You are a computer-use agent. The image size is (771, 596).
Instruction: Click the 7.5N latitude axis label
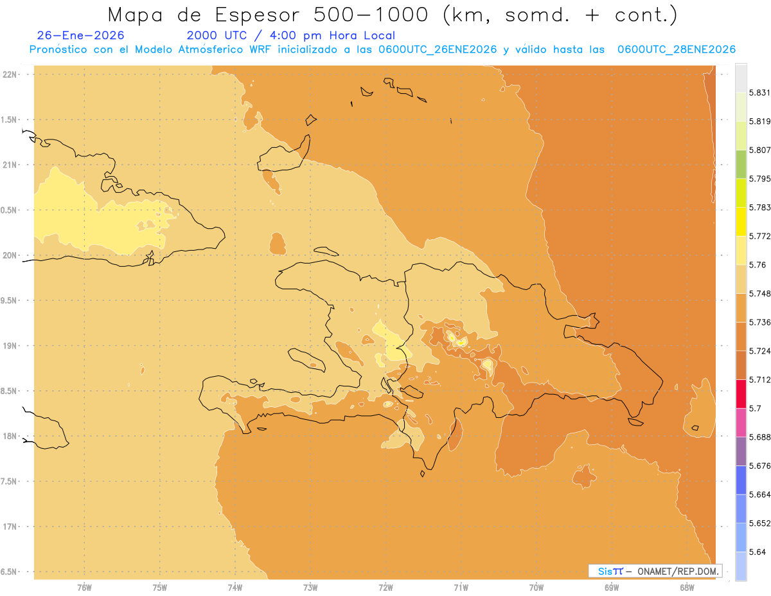[x=9, y=482]
